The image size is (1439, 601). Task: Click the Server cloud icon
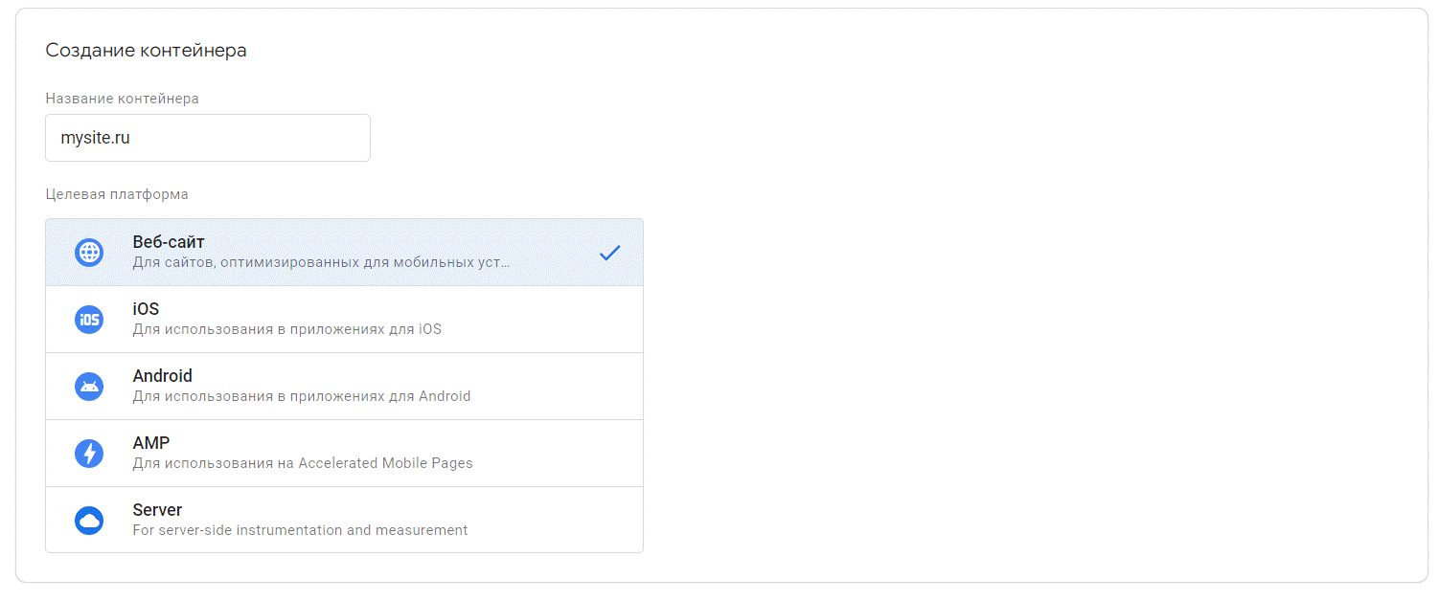click(x=89, y=521)
